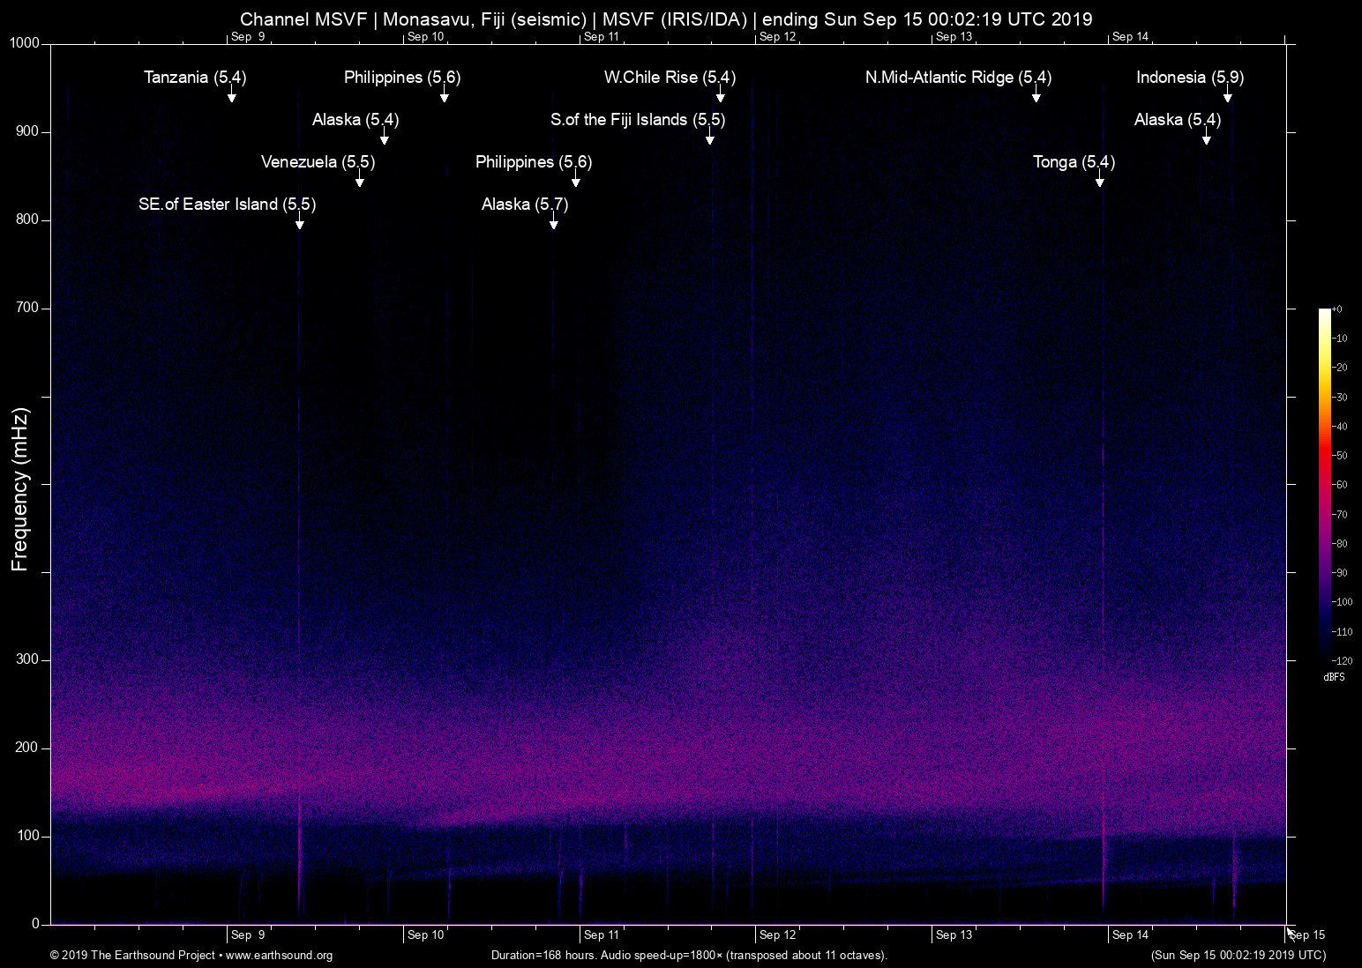Click the arrow marker under Indonesia (5.9)

coord(1227,96)
